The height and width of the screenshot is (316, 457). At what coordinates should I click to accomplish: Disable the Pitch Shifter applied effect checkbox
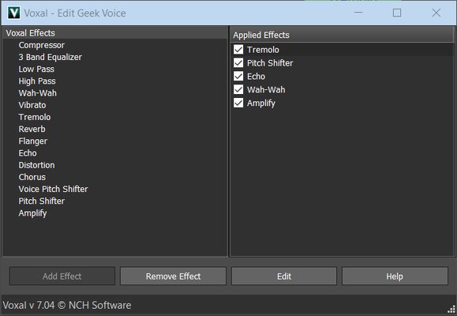click(x=238, y=62)
